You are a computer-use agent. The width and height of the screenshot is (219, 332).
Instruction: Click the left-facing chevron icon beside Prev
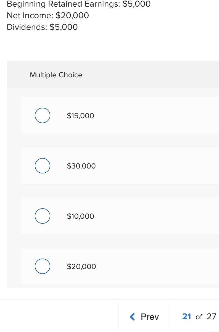click(132, 317)
